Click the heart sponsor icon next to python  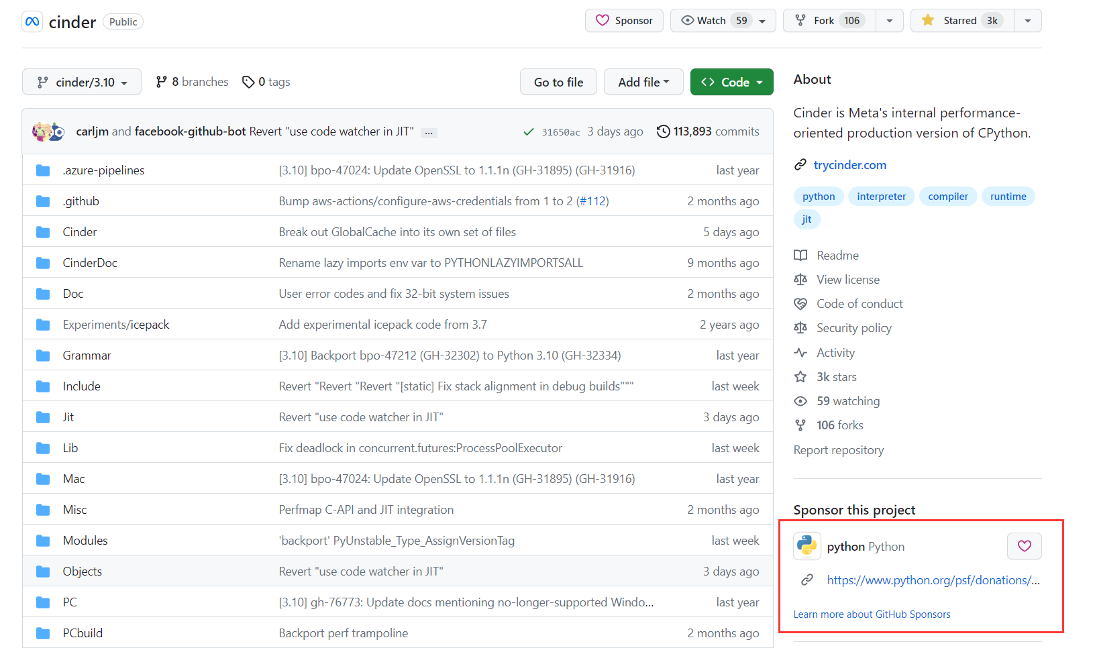pos(1024,546)
